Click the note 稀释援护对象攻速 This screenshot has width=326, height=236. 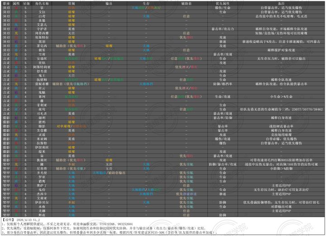pos(281,50)
